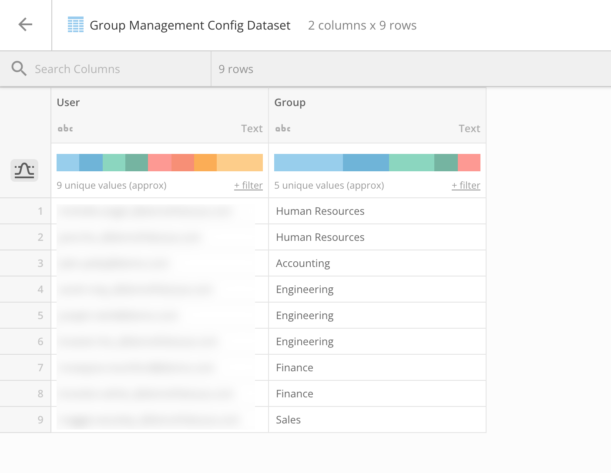The height and width of the screenshot is (473, 611).
Task: Click the back arrow to exit dataset
Action: point(25,24)
